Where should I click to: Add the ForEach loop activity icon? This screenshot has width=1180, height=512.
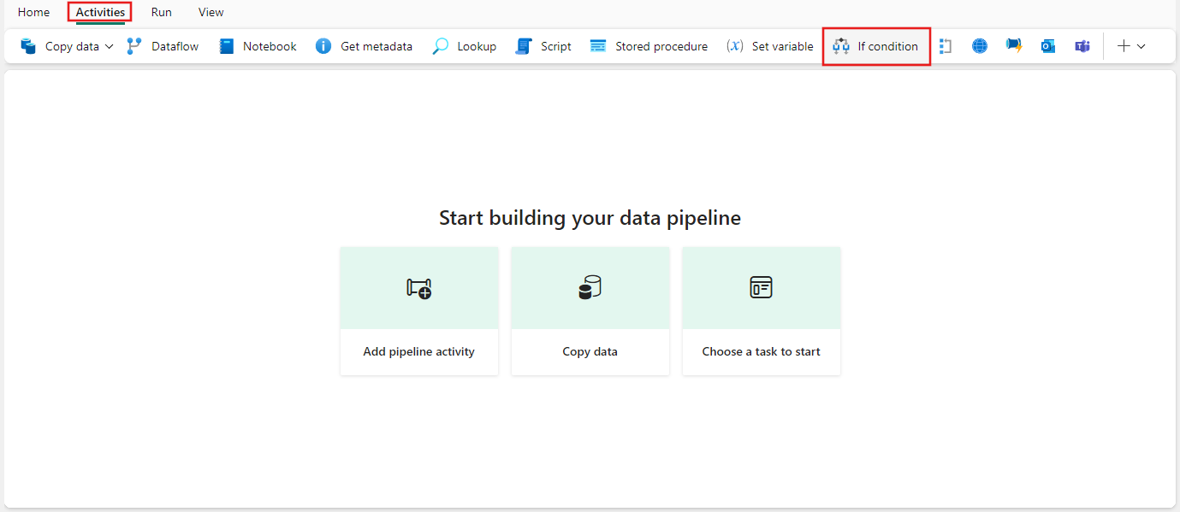(945, 46)
